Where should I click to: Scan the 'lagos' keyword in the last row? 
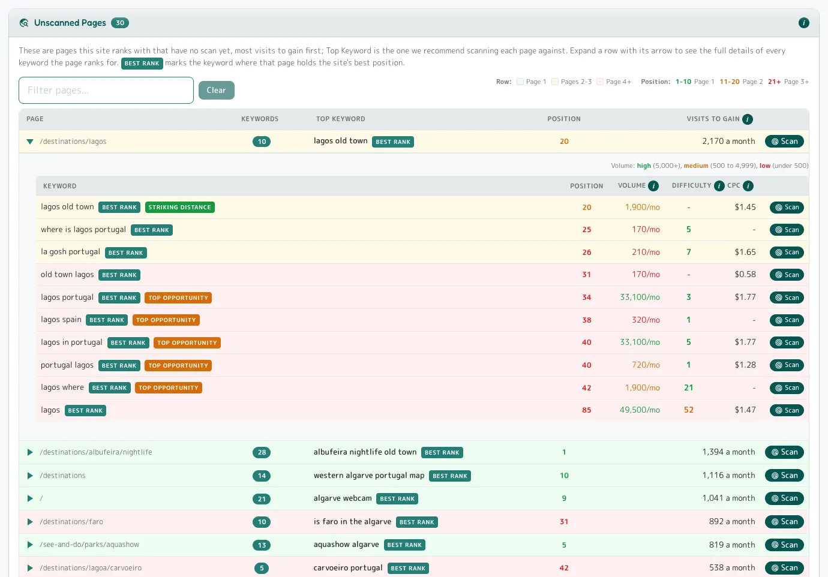point(787,410)
